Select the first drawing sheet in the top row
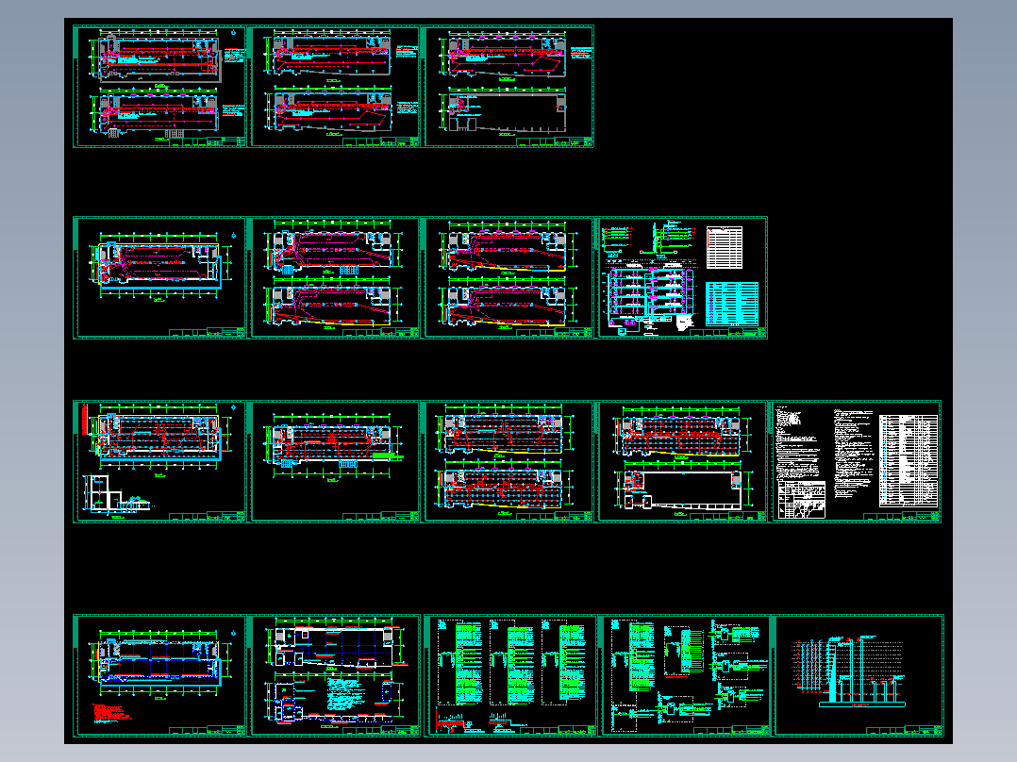Image resolution: width=1017 pixels, height=762 pixels. pos(159,86)
